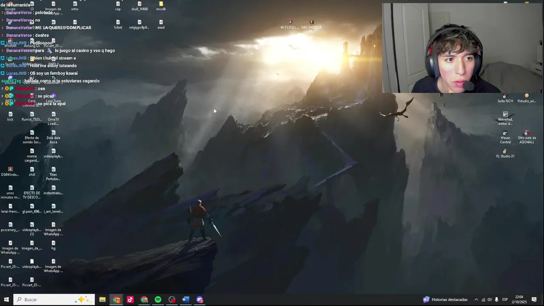
Task: Select the mssdk folder icon
Action: click(161, 6)
